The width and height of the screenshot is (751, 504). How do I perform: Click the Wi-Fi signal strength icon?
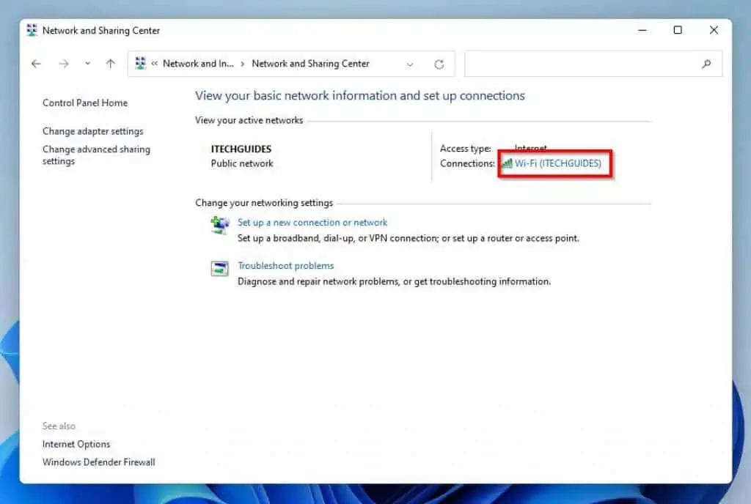[507, 163]
